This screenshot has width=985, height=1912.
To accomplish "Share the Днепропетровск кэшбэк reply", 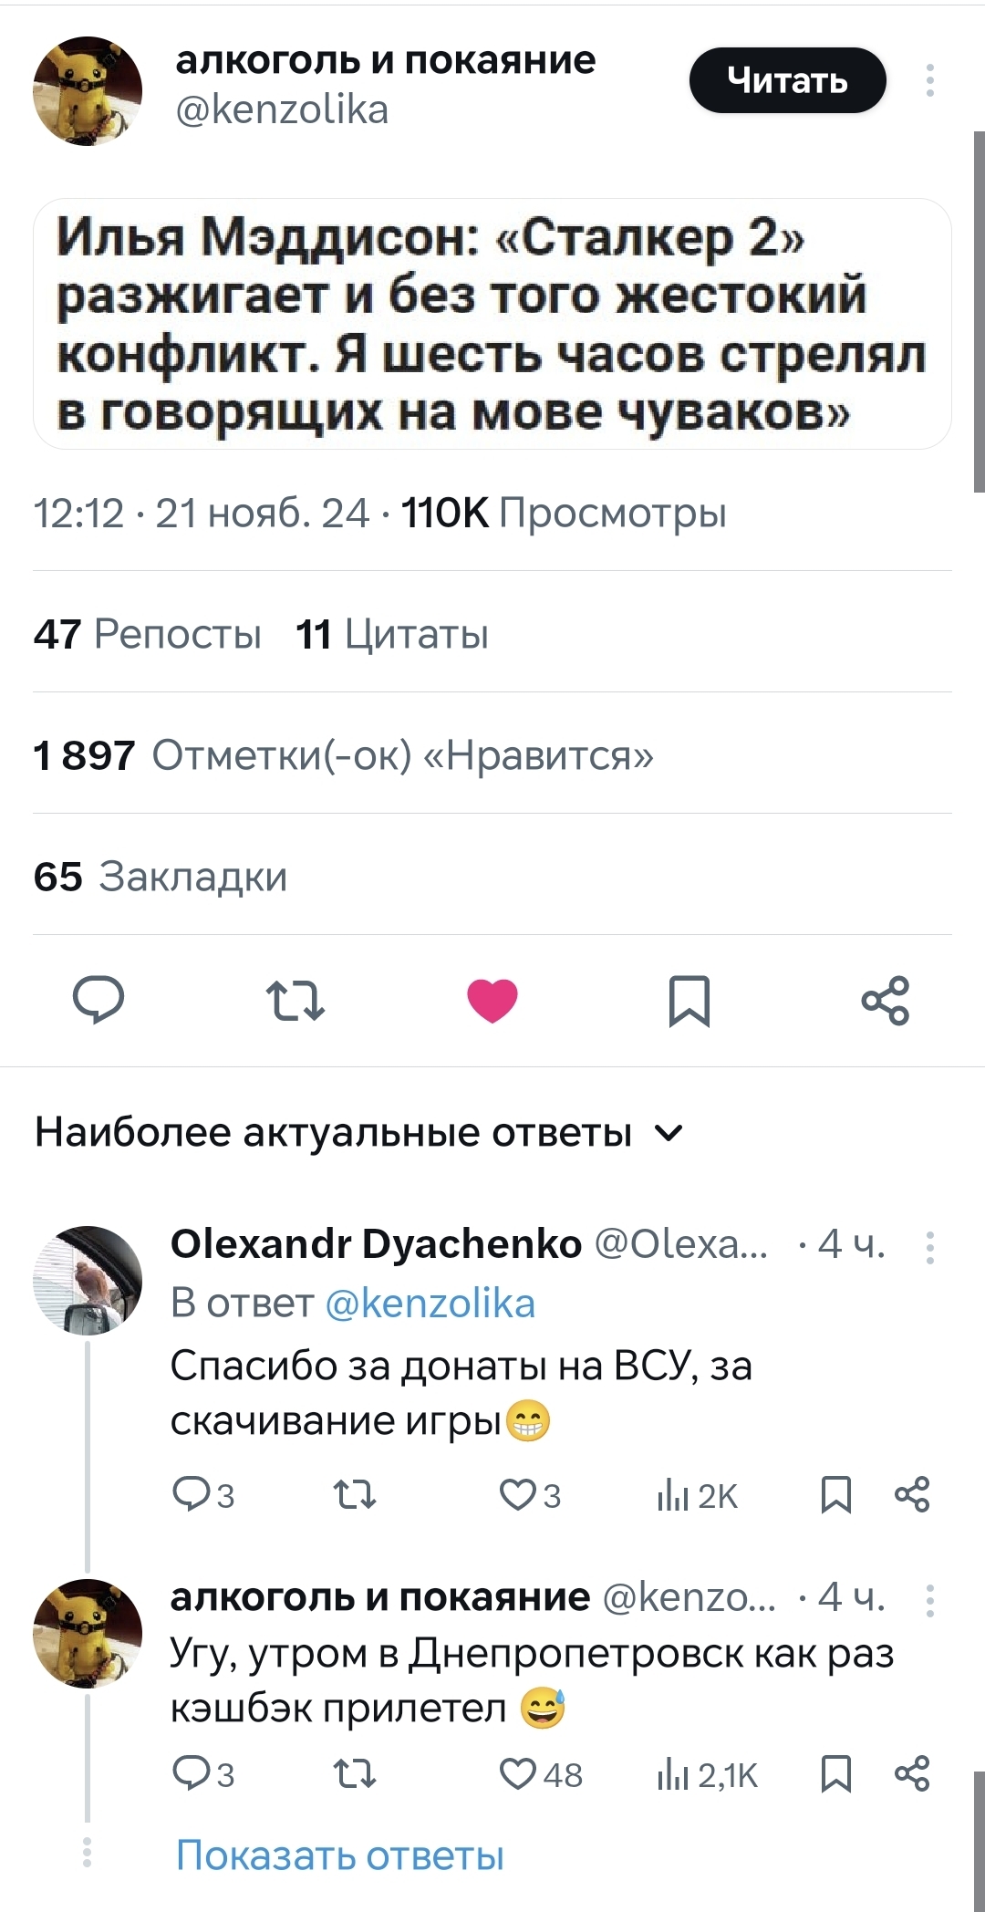I will (x=912, y=1772).
